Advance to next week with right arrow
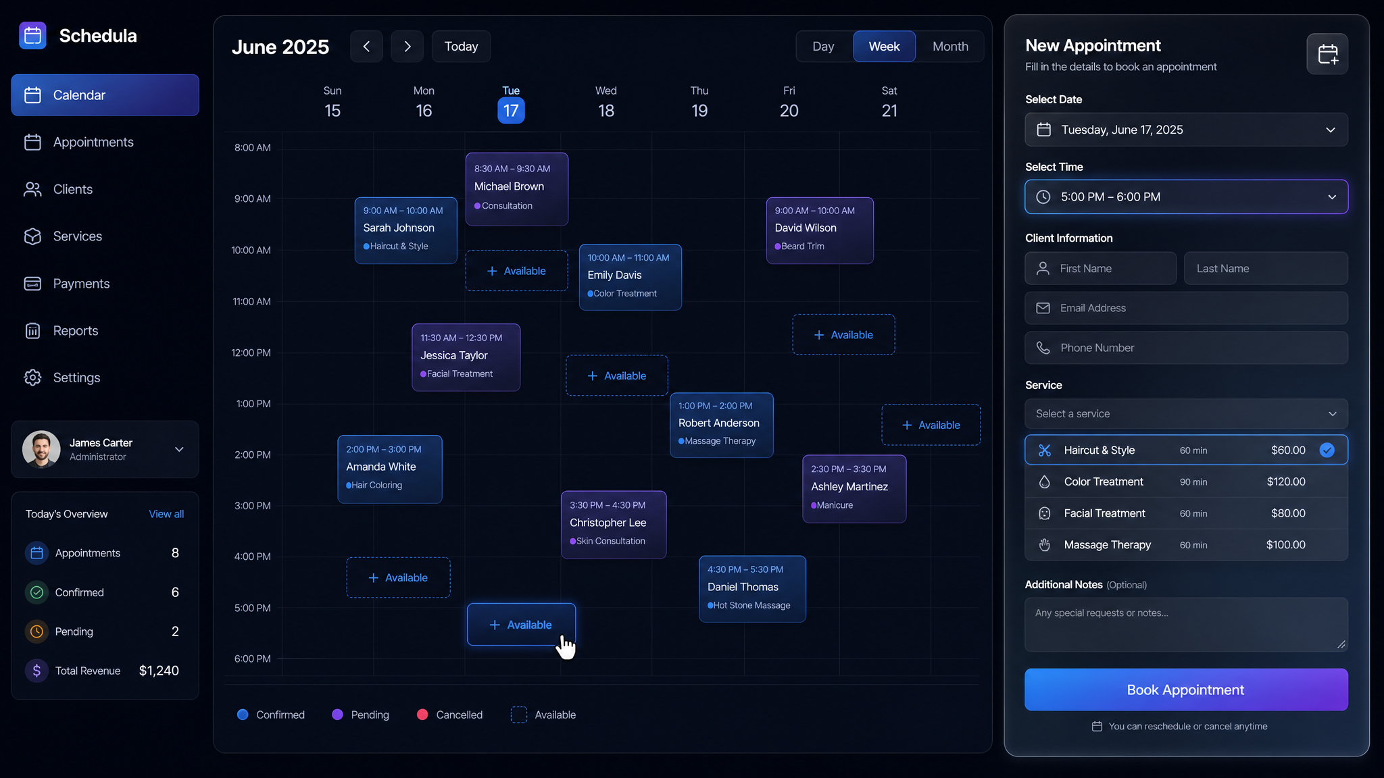Image resolution: width=1384 pixels, height=778 pixels. (407, 47)
